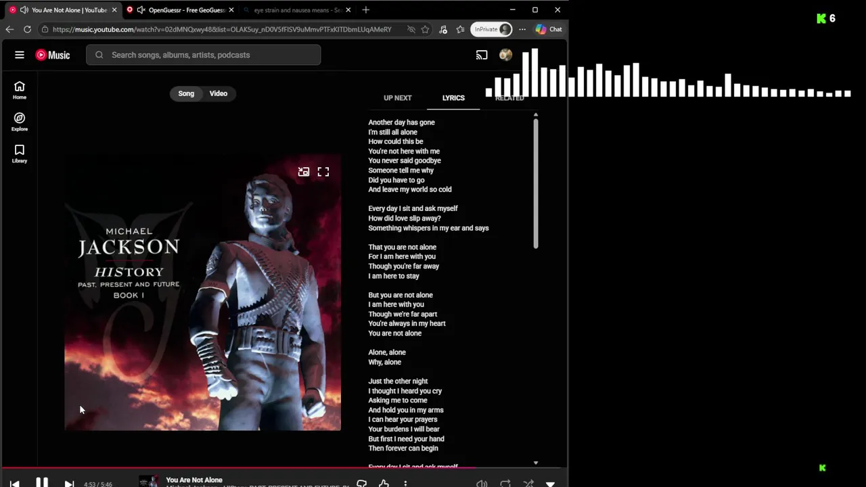Click lyric 'Your burdens I will bear'
866x487 pixels.
[404, 429]
